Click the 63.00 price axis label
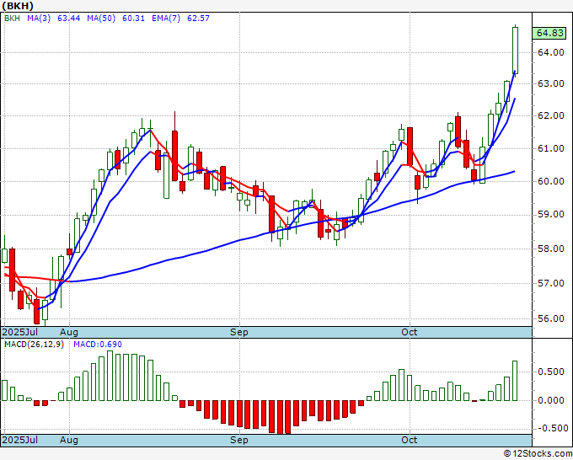 (x=551, y=83)
